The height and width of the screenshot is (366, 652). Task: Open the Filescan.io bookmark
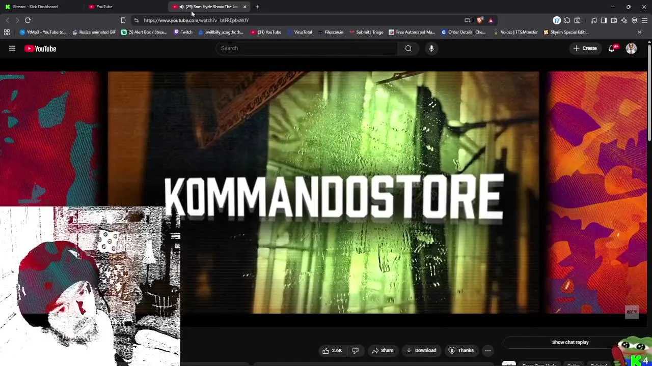pyautogui.click(x=330, y=32)
